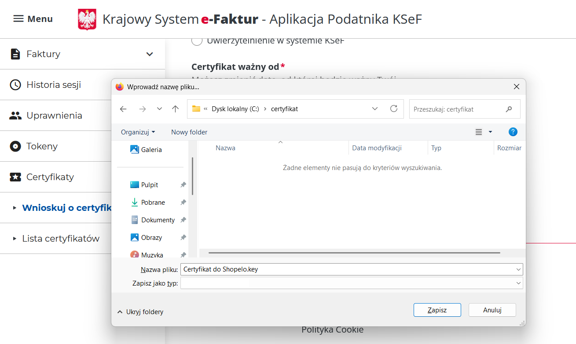Expand the Faktury menu chevron
Viewport: 576px width, 344px height.
click(150, 54)
